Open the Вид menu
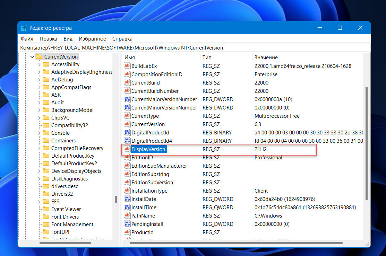The width and height of the screenshot is (386, 256). click(x=68, y=39)
